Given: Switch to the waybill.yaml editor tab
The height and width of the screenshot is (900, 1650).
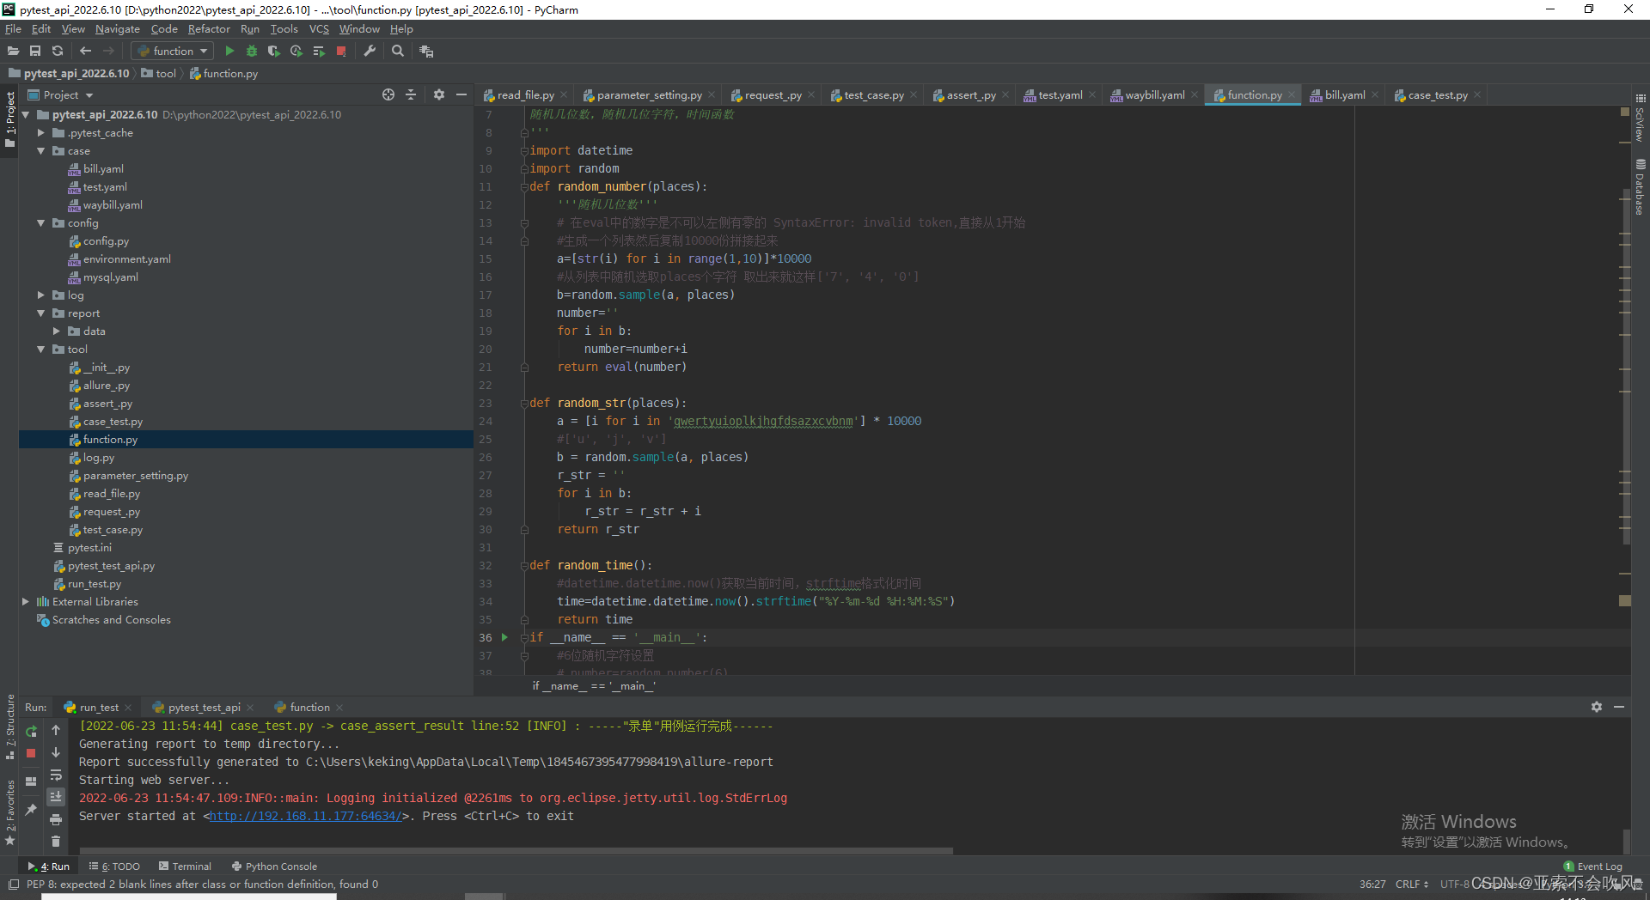Looking at the screenshot, I should coord(1154,95).
